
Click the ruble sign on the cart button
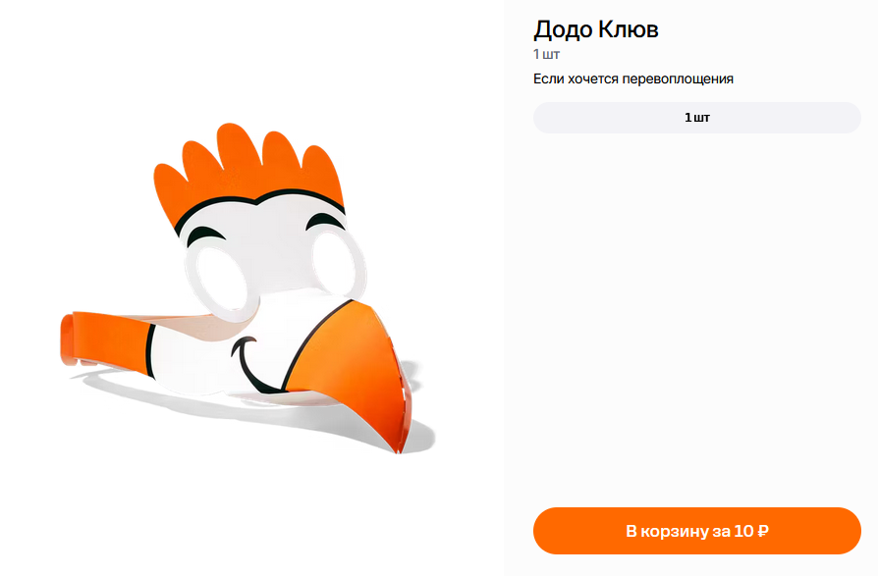pyautogui.click(x=763, y=531)
